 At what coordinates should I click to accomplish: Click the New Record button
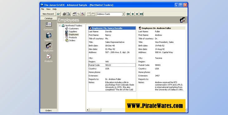coord(48,14)
